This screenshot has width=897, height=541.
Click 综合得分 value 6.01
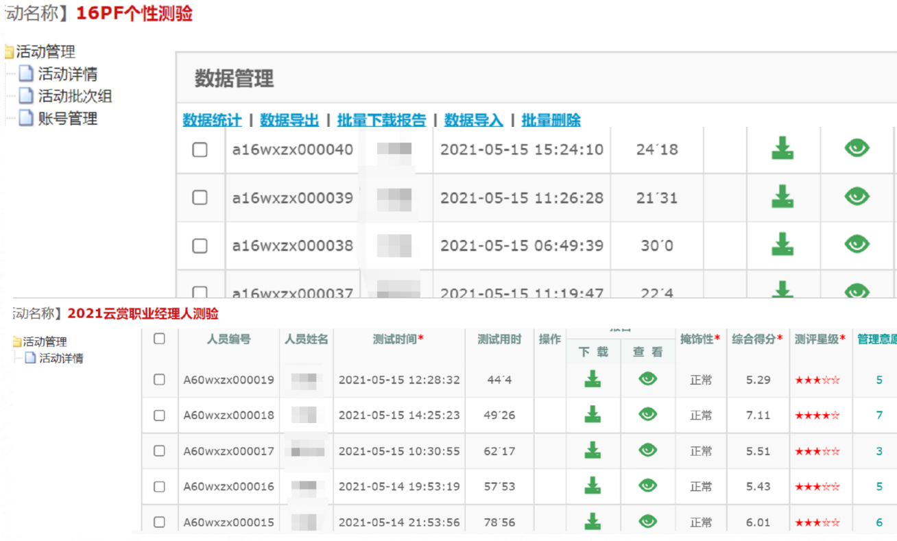(x=758, y=522)
